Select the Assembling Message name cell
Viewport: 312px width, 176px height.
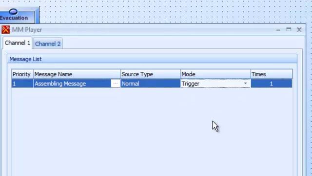(73, 84)
